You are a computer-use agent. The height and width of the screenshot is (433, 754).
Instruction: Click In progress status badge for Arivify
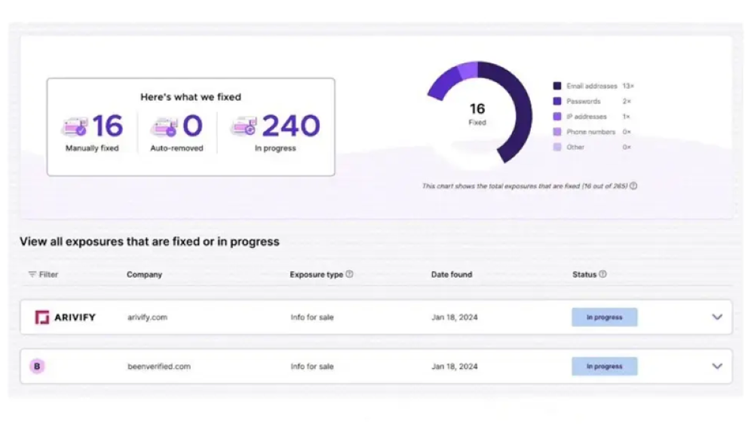[604, 317]
